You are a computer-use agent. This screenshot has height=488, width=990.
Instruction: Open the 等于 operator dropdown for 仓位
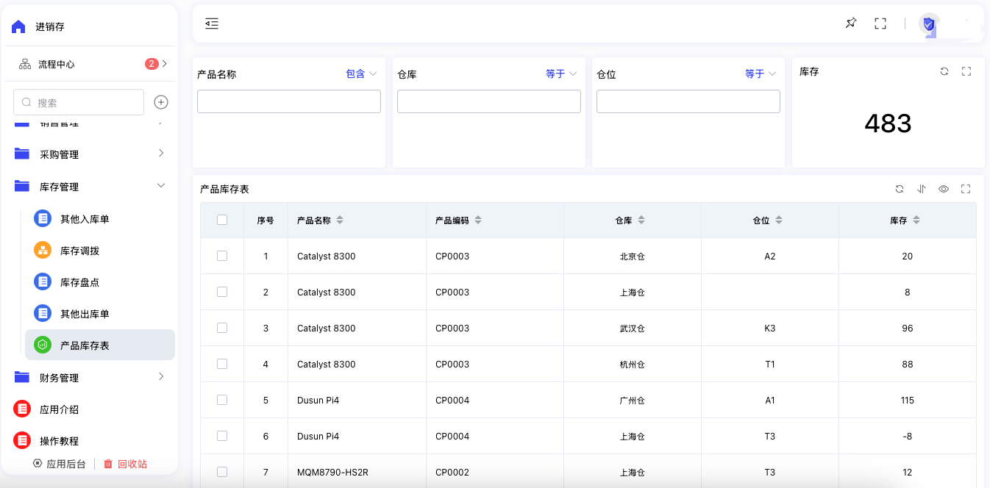(761, 73)
